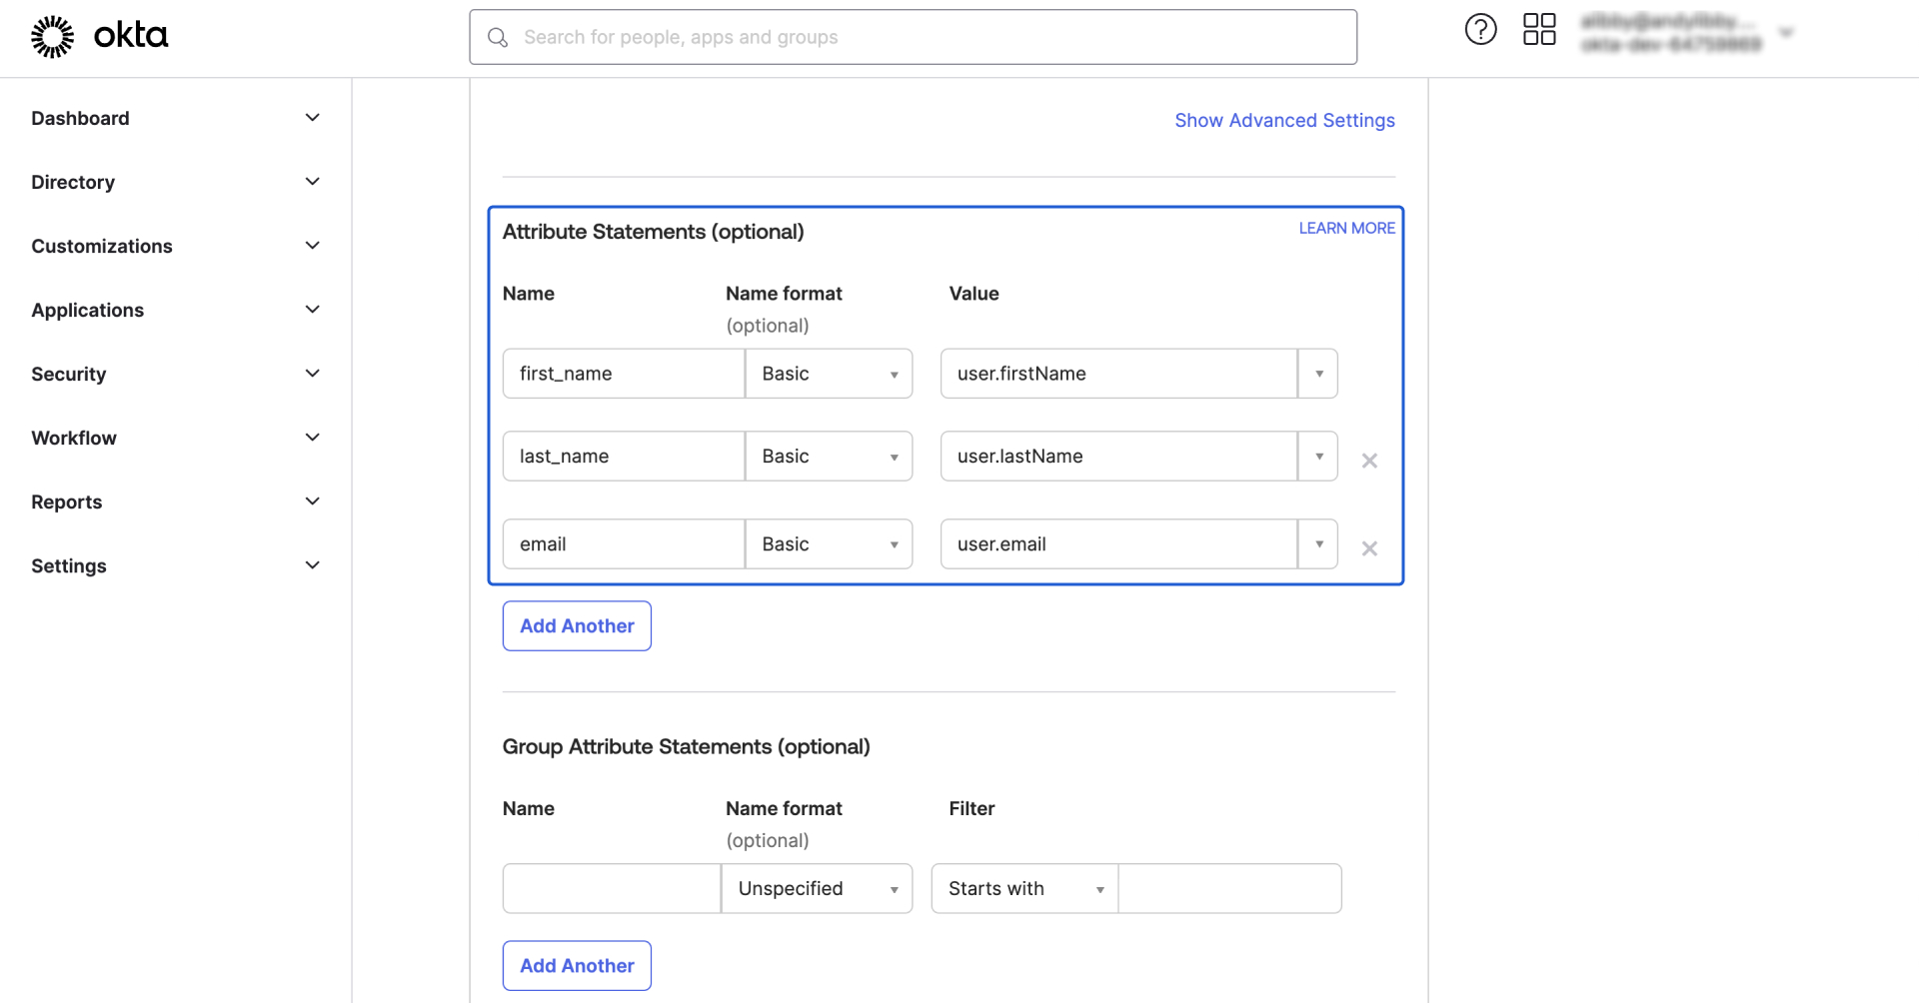The image size is (1919, 1003).
Task: Open the help question mark icon
Action: pyautogui.click(x=1480, y=30)
